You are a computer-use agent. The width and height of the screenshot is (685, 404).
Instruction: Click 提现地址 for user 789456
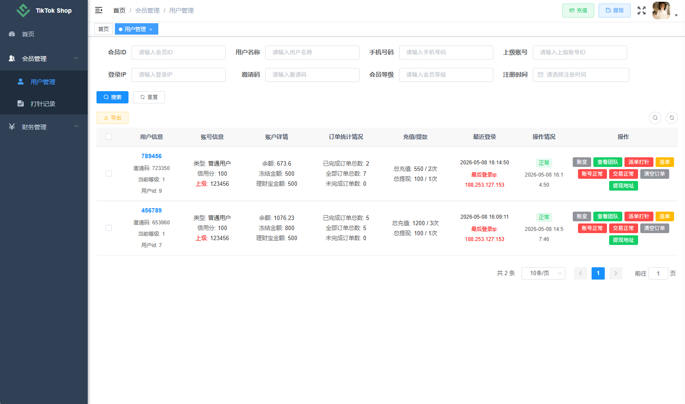click(623, 186)
